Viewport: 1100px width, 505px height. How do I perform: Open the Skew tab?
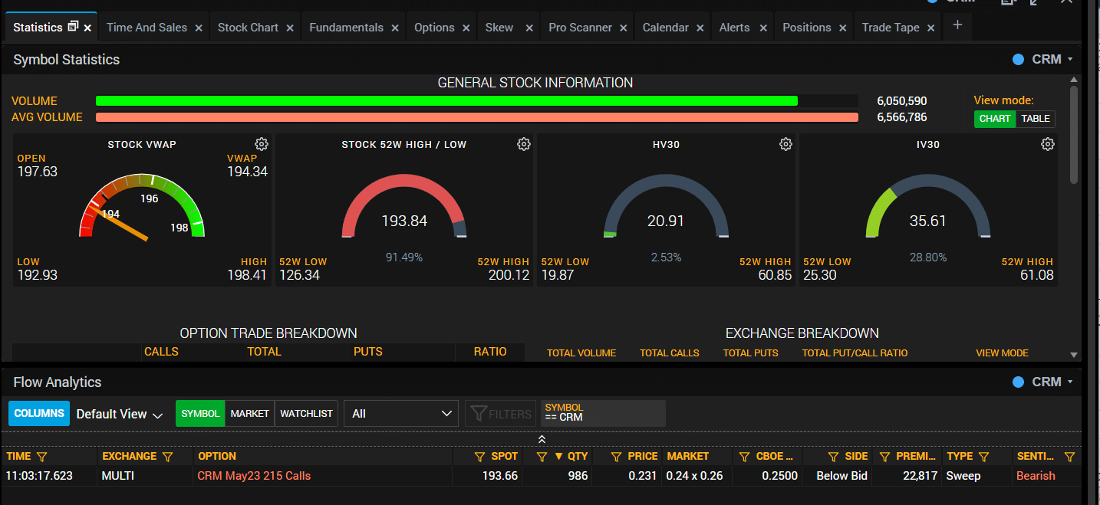pyautogui.click(x=499, y=28)
